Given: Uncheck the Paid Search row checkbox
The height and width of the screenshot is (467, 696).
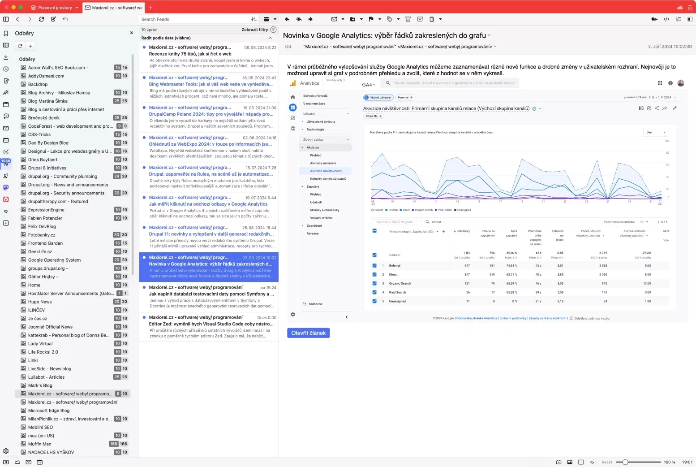Looking at the screenshot, I should 374,292.
